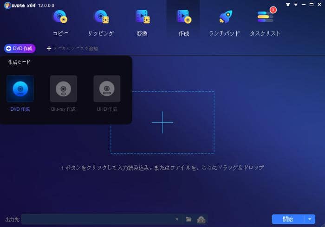Minimize the DVDFab window

tap(304, 5)
